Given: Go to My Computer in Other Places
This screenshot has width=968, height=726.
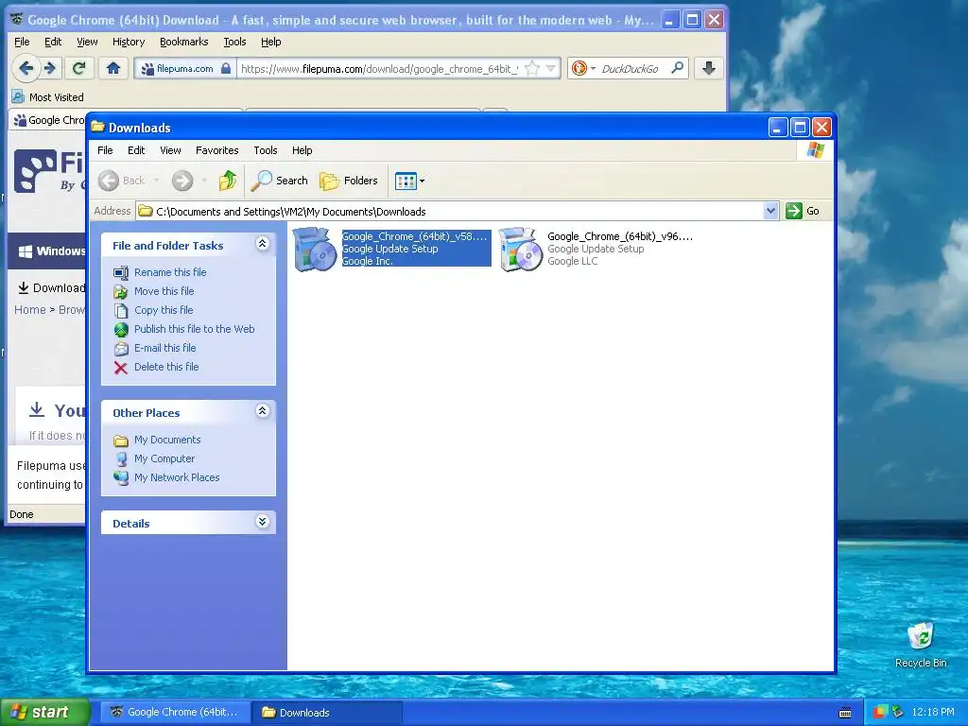Looking at the screenshot, I should click(x=164, y=458).
